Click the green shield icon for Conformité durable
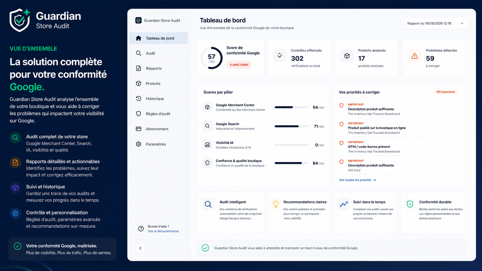Screen dimensions: 482x271 410,204
